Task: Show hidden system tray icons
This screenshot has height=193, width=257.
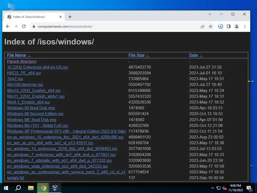Action: tap(212, 188)
